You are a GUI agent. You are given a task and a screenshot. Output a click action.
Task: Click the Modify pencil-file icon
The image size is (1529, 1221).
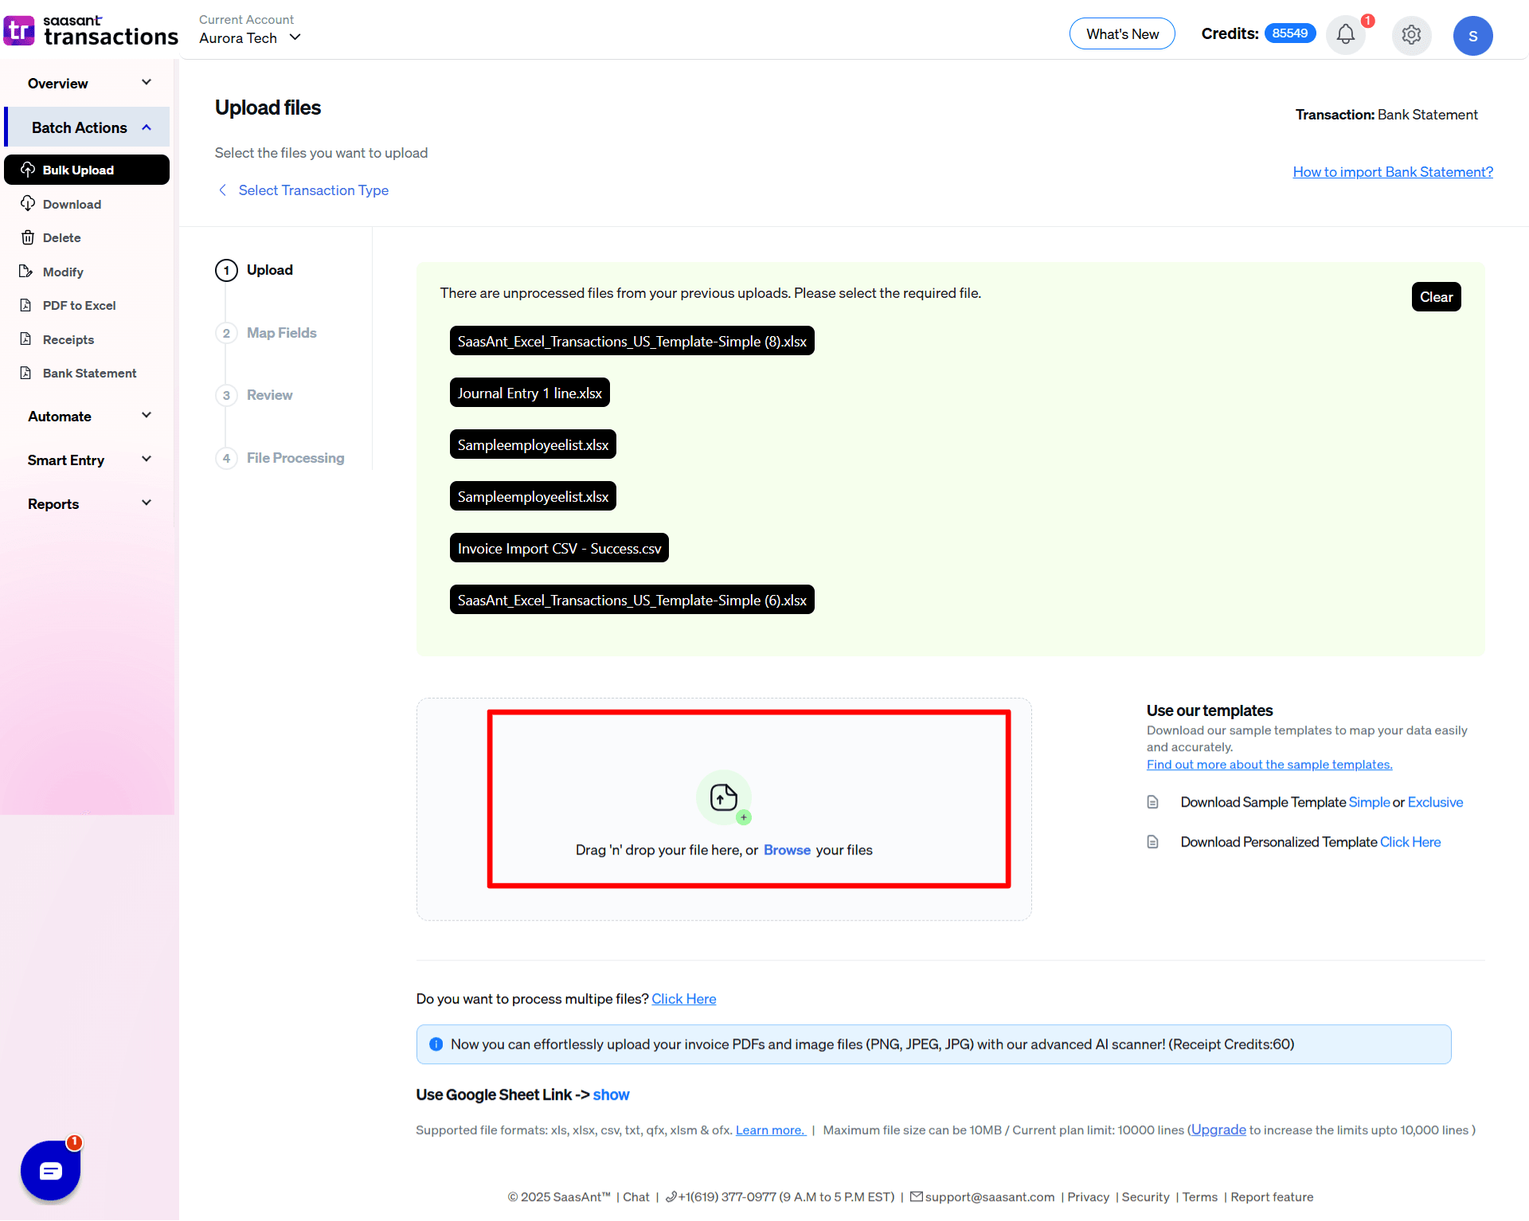coord(26,272)
